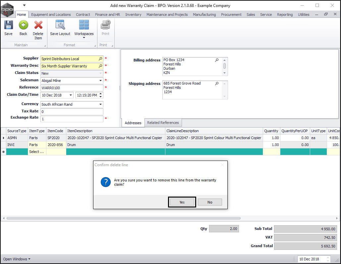This screenshot has height=264, width=341.
Task: Click the Save icon in the ribbon
Action: [9, 25]
